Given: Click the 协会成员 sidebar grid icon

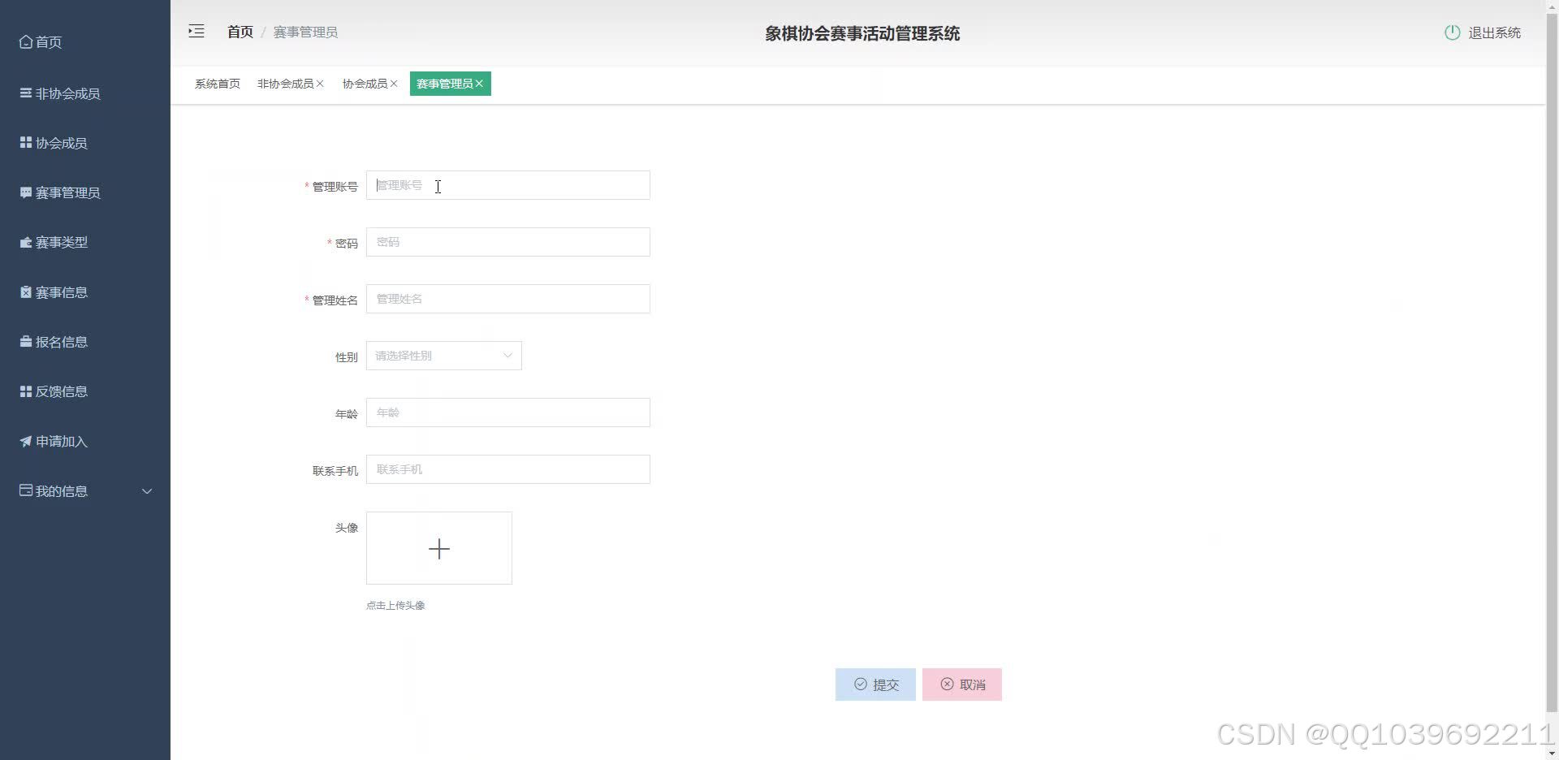Looking at the screenshot, I should click(x=26, y=142).
